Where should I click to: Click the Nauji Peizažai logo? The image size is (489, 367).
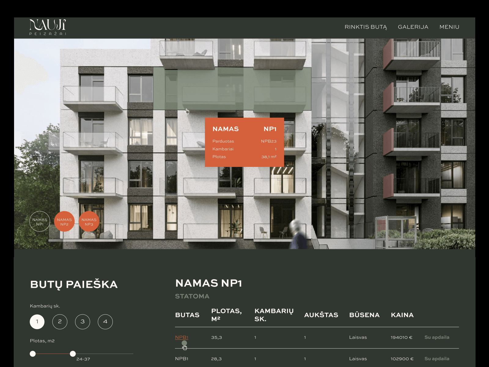(48, 27)
